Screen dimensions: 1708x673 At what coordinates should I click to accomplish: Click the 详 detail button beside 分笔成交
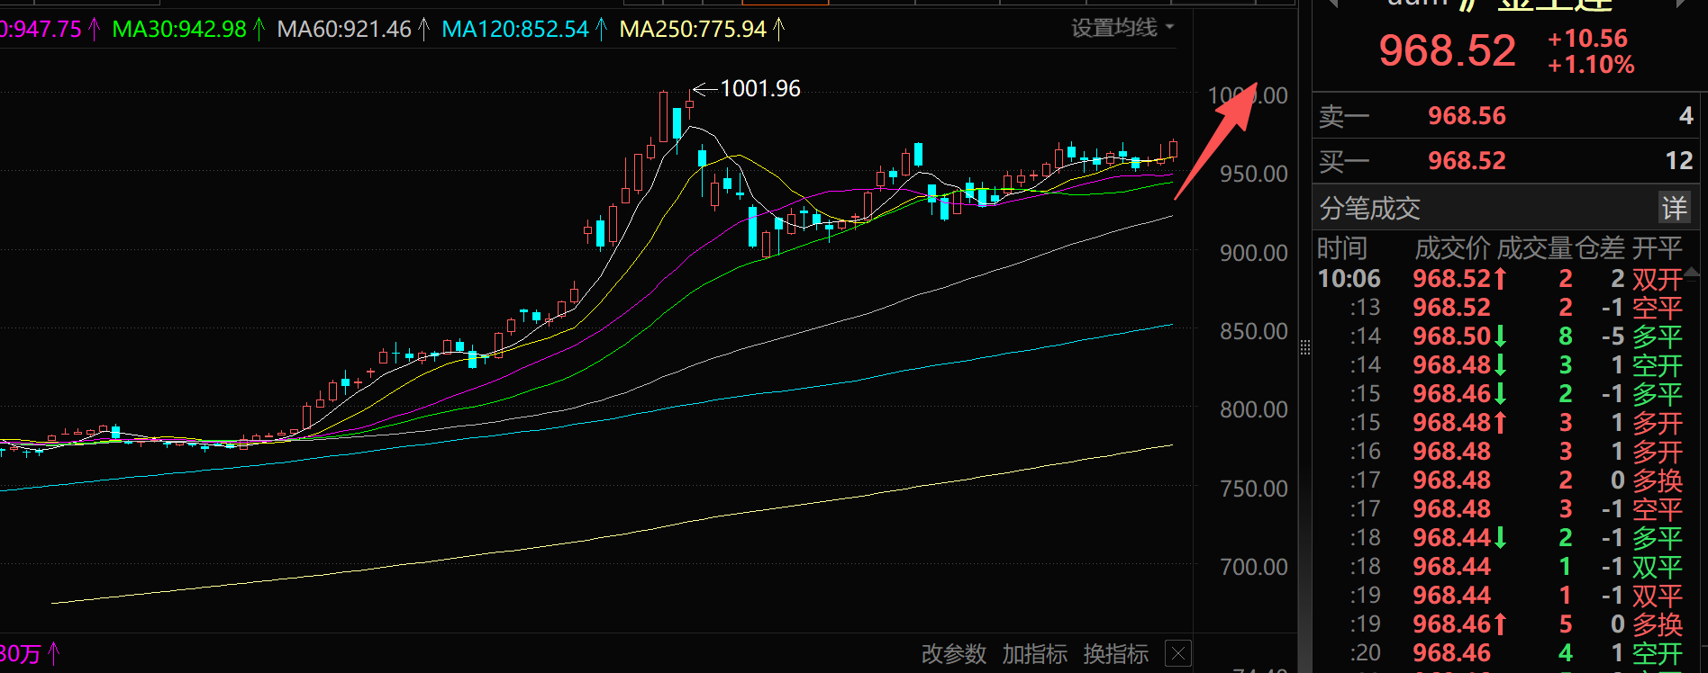(1674, 209)
